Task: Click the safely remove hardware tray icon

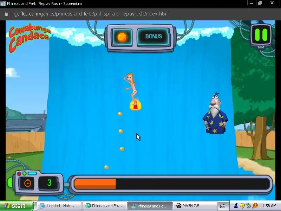Action: tap(248, 206)
